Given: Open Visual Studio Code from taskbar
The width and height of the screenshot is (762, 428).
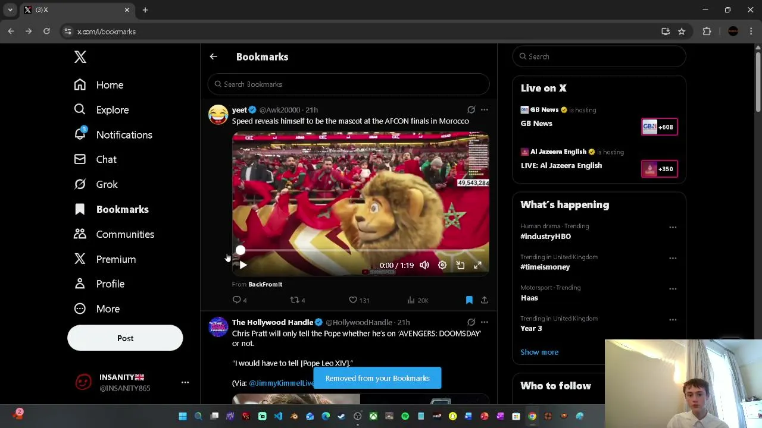Looking at the screenshot, I should (278, 417).
